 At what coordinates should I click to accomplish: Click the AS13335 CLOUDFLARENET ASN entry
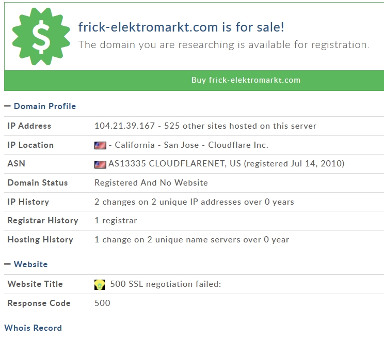(x=226, y=164)
